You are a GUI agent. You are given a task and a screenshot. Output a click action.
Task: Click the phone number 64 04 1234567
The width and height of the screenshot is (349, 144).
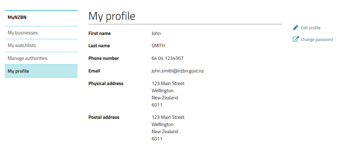coord(167,58)
